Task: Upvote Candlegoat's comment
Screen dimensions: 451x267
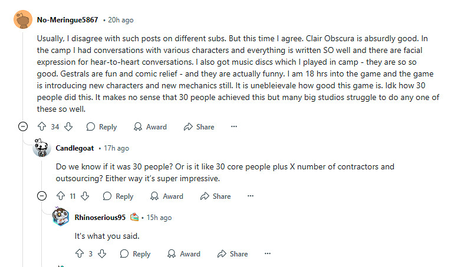Action: coord(61,196)
